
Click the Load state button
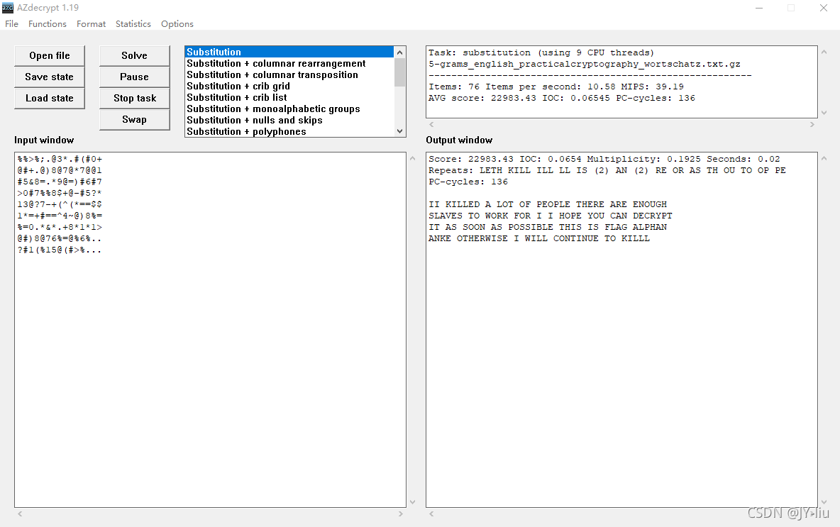click(49, 99)
